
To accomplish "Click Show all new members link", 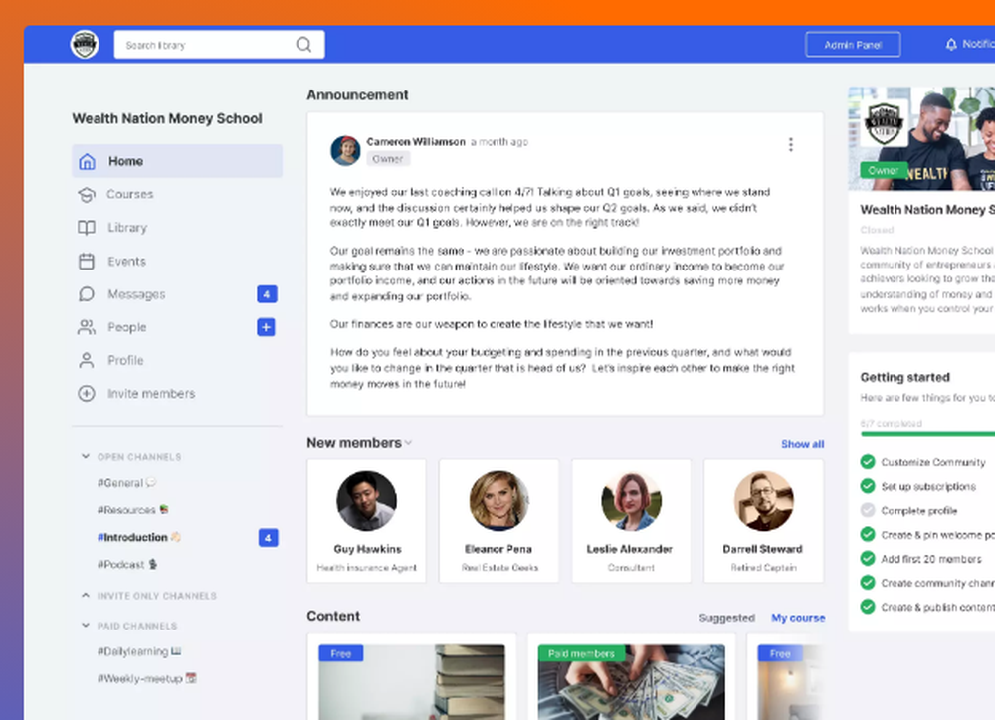I will (x=803, y=444).
